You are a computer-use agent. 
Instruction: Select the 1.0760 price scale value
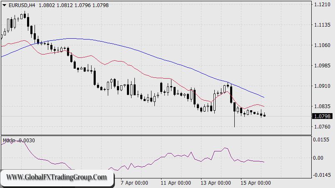(323, 127)
